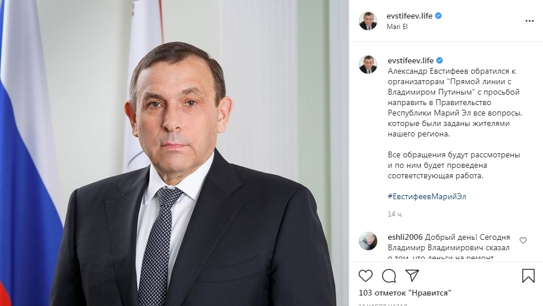This screenshot has width=543, height=306.
Task: Click the 14 ч. timestamp under caption
Action: click(395, 214)
